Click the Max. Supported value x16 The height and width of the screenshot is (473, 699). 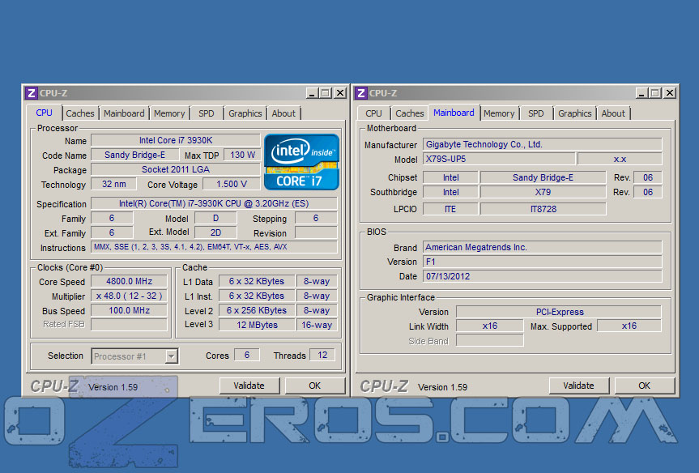click(629, 326)
